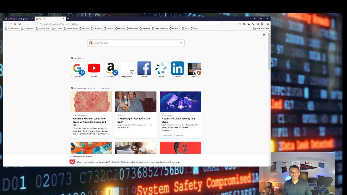Open NetHunter bookmark
The height and width of the screenshot is (195, 347).
pyautogui.click(x=145, y=28)
